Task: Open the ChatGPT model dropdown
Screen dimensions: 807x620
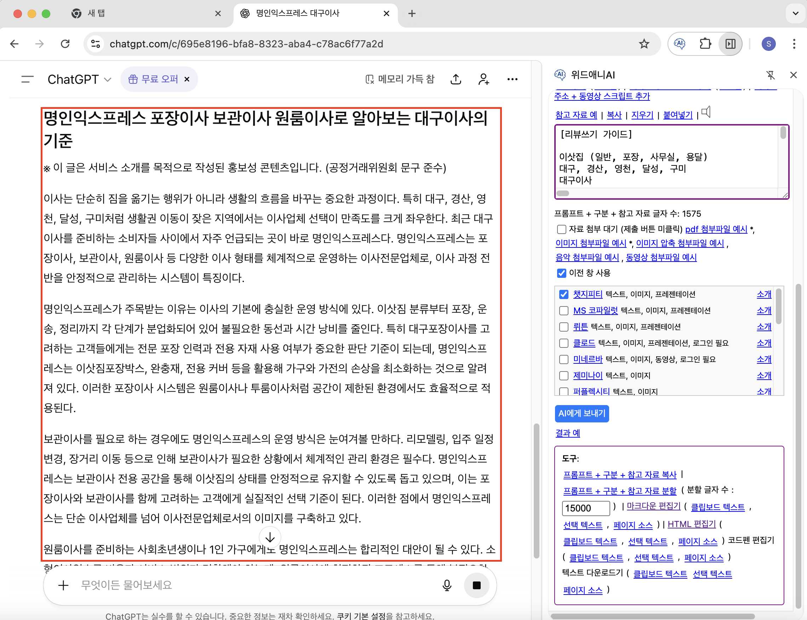Action: (79, 79)
